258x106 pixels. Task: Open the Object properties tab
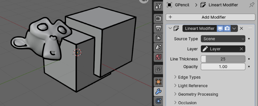pyautogui.click(x=158, y=82)
